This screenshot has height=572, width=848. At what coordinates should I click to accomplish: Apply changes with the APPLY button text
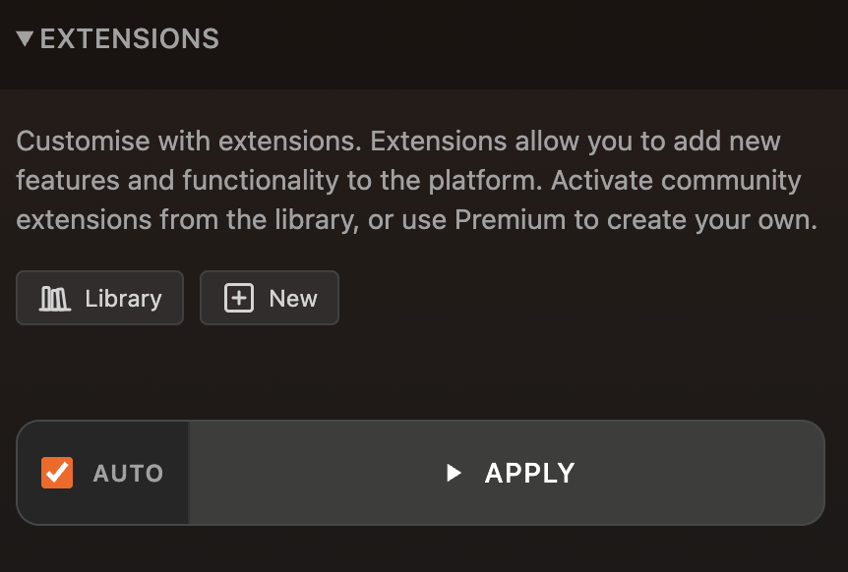coord(529,473)
